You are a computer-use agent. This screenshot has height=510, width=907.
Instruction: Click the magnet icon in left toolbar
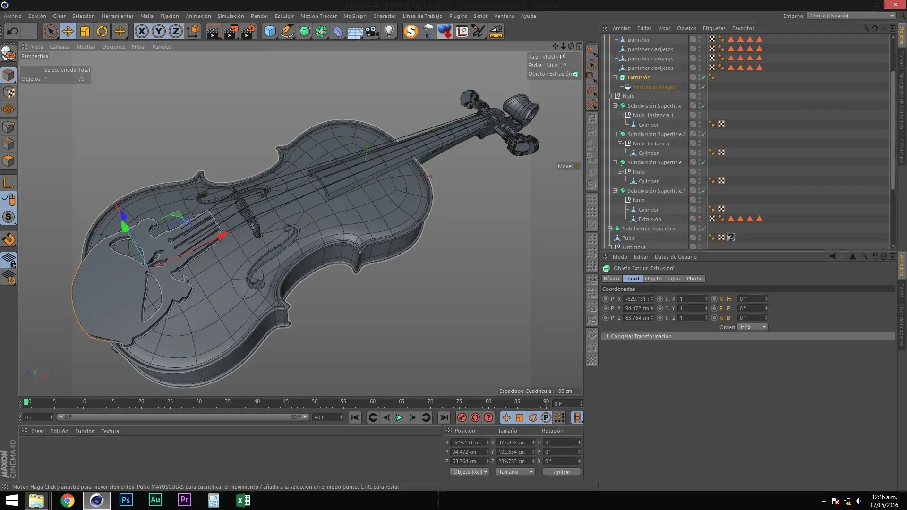point(9,238)
